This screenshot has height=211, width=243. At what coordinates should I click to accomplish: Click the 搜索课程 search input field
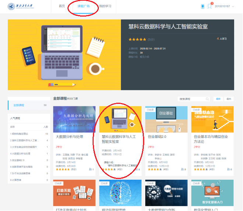[x=191, y=99]
